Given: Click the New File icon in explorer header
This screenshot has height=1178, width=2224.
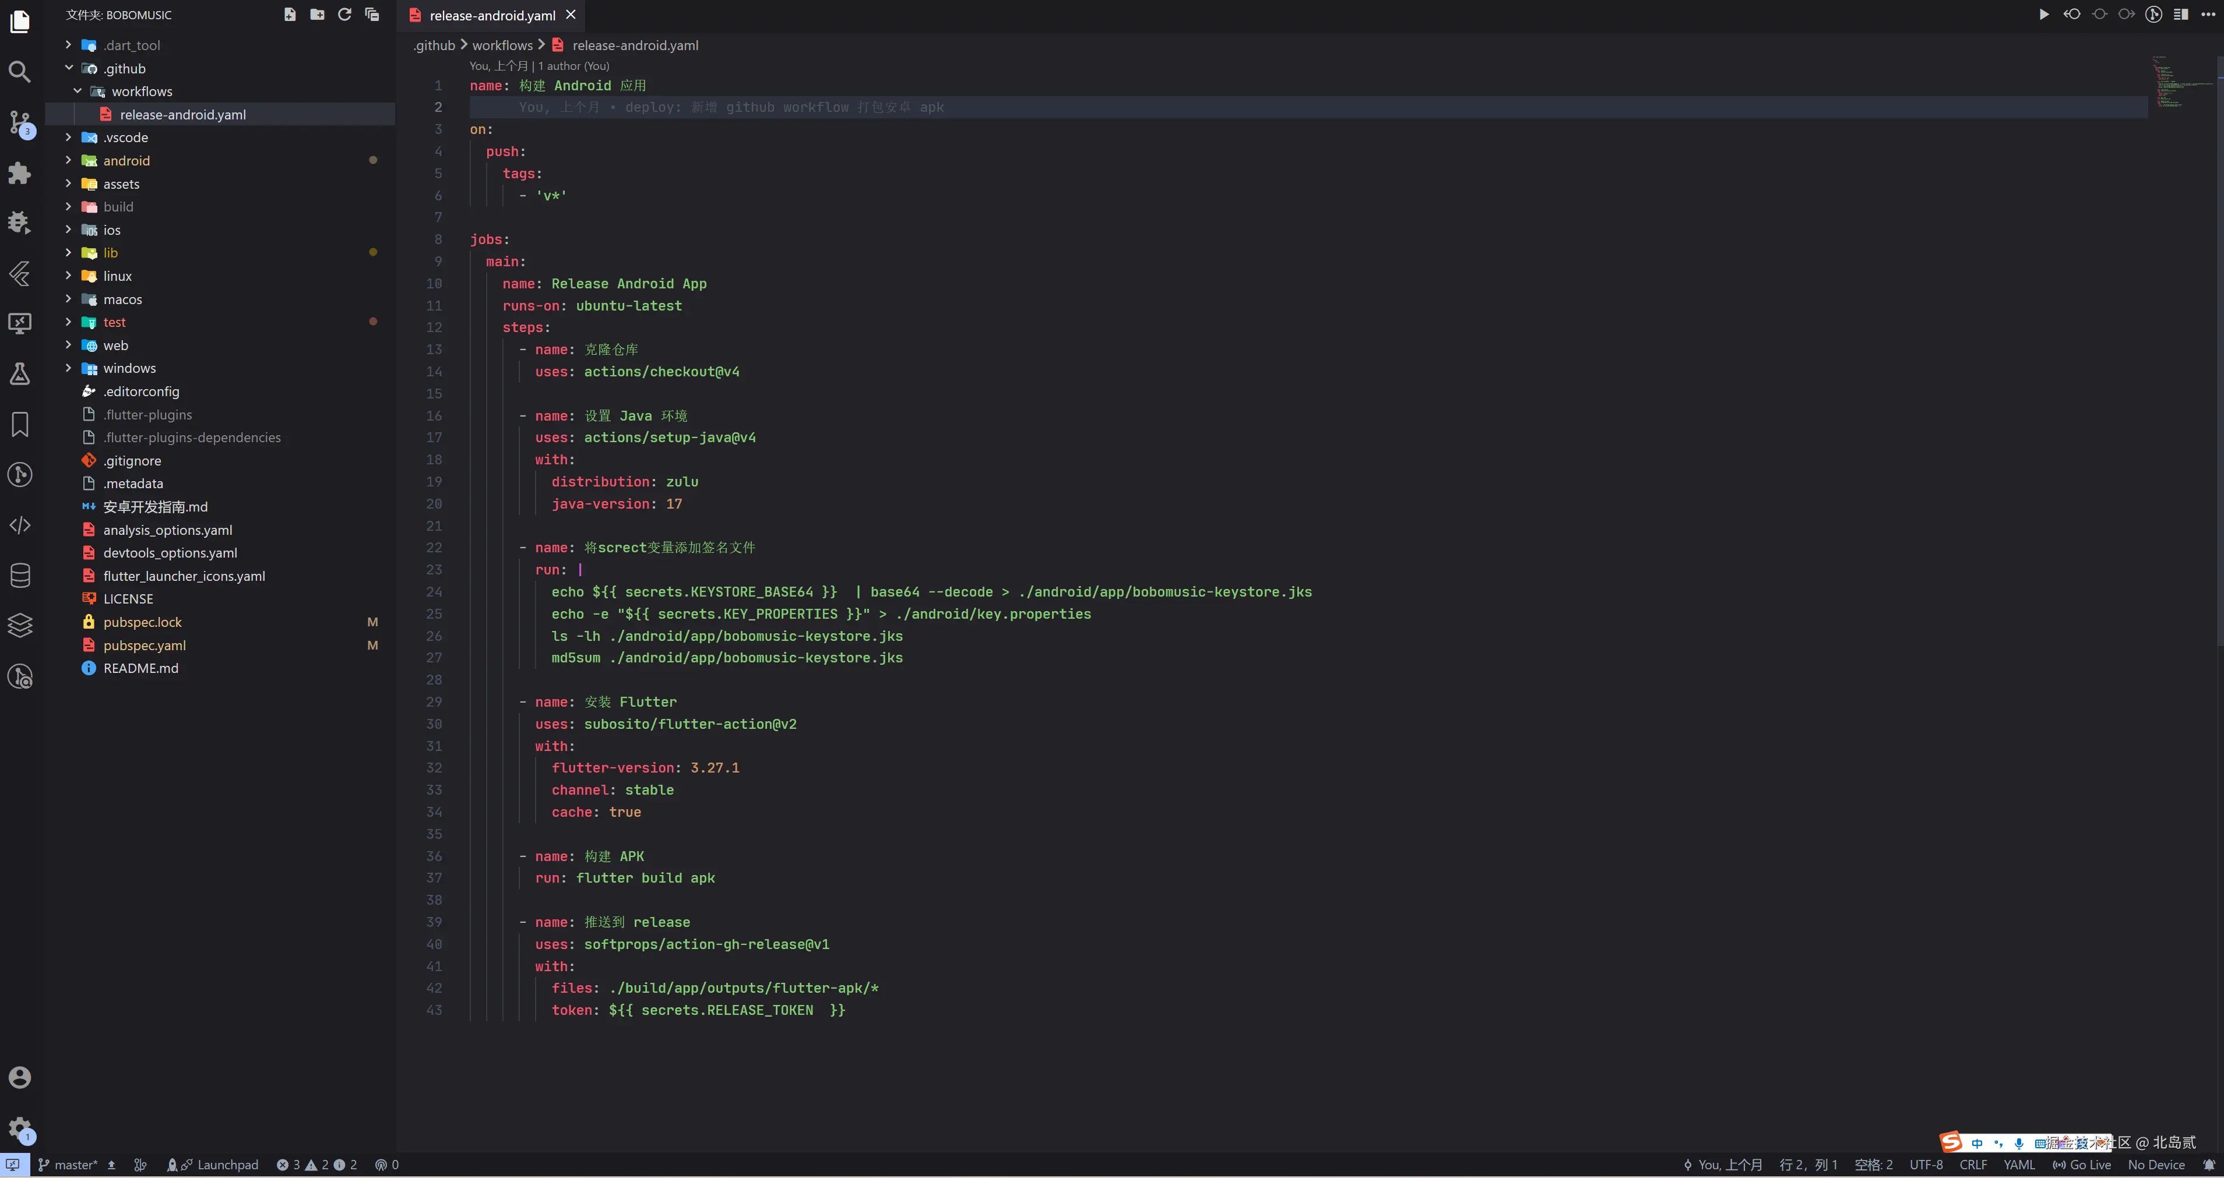Looking at the screenshot, I should click(290, 15).
